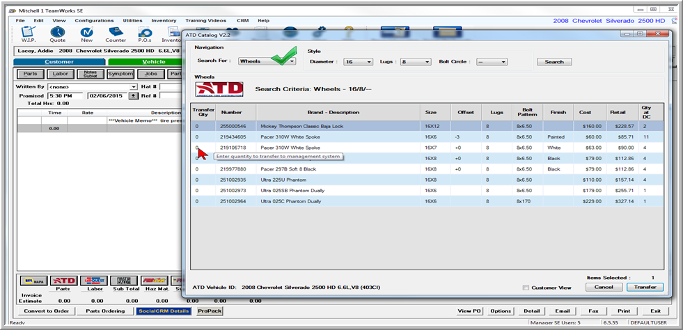683x330 pixels.
Task: Select the Mickey Thompson Classic Baja Lock row
Action: (427, 126)
